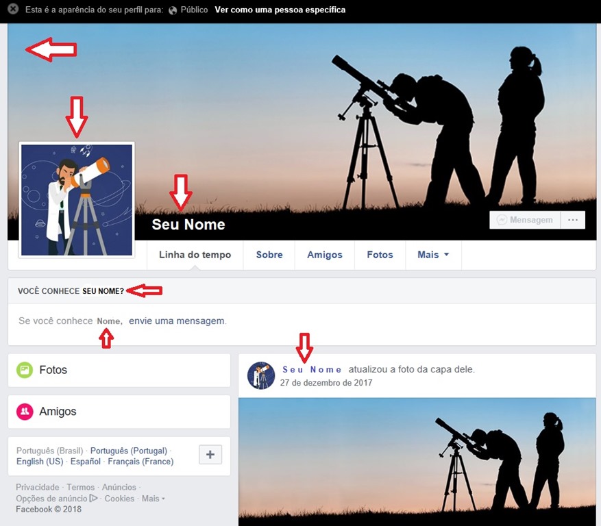This screenshot has height=526, width=601.
Task: Click the small avatar in the post header
Action: (x=261, y=375)
